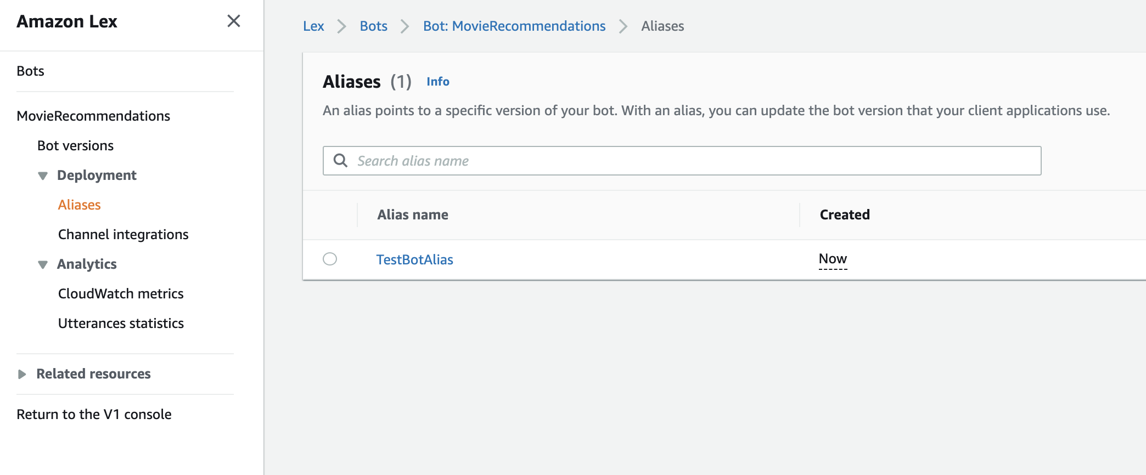The width and height of the screenshot is (1146, 475).
Task: Click the search magnifier icon
Action: click(341, 160)
